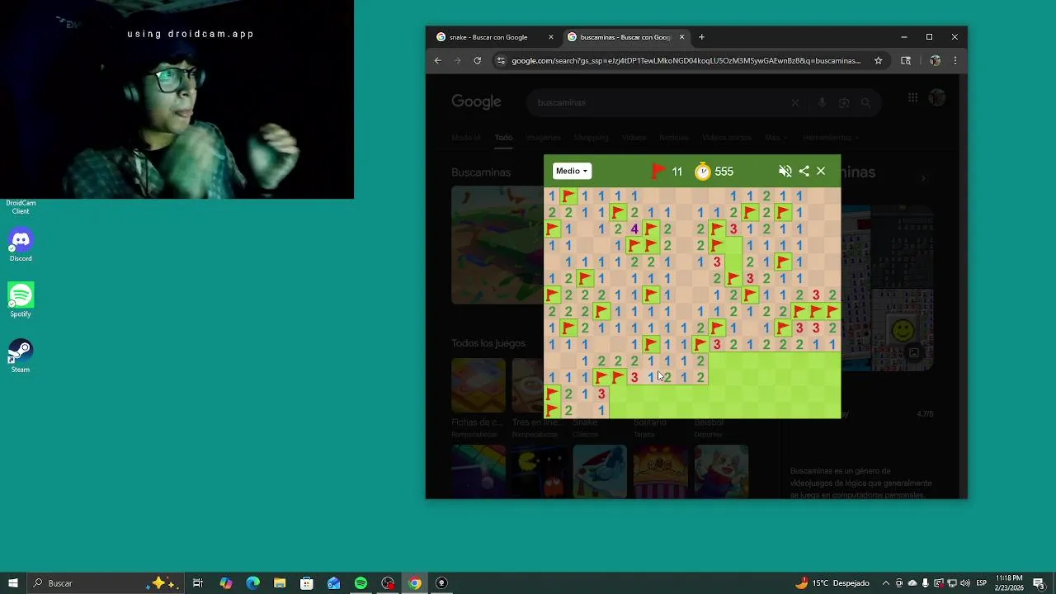Open a new Chrome tab

(701, 37)
